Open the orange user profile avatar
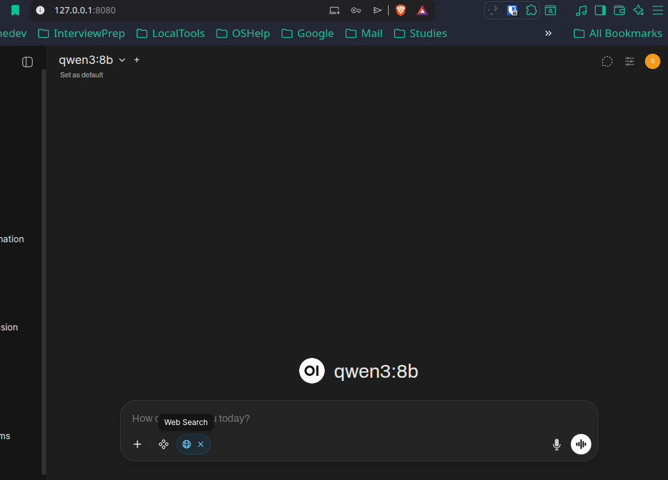 click(652, 61)
